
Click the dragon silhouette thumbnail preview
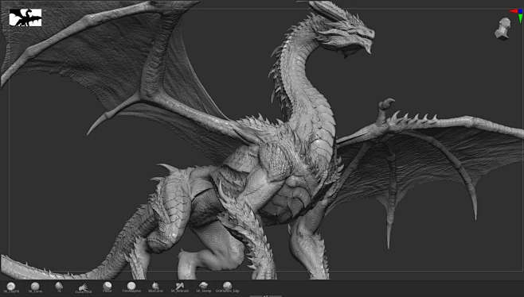25,17
